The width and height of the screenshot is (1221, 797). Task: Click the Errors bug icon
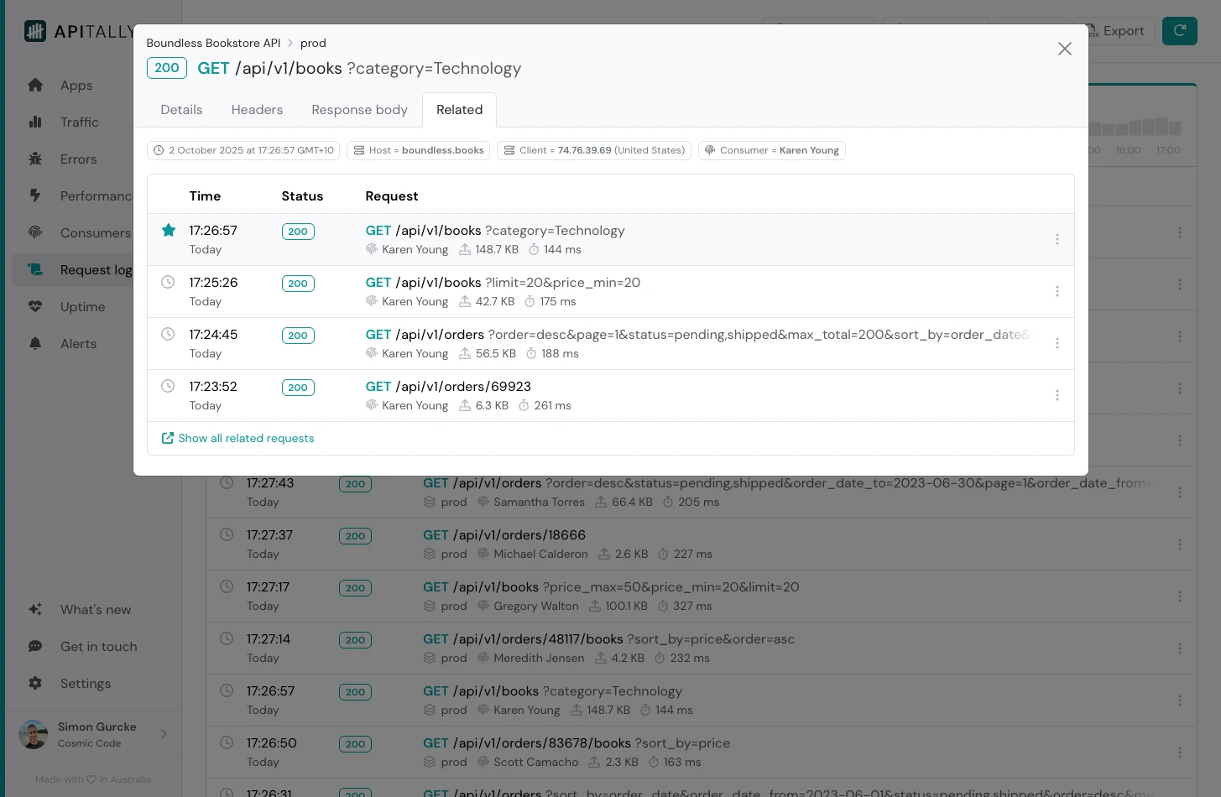[35, 159]
